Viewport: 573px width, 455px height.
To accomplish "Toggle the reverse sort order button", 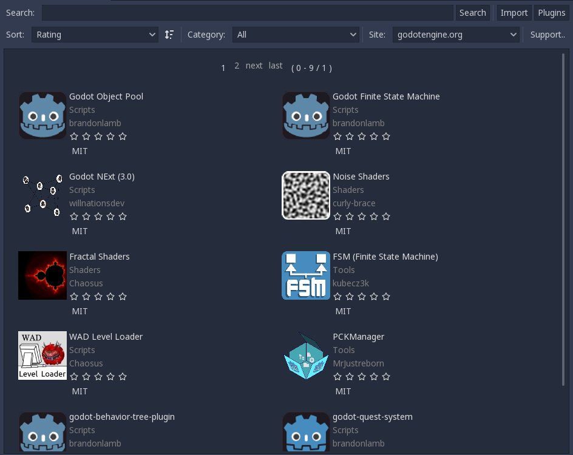I will coord(169,35).
